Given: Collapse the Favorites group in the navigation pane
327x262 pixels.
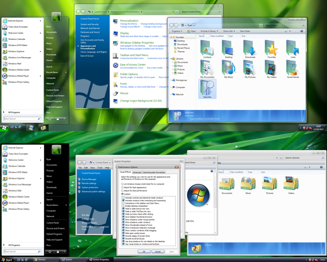Looking at the screenshot, I should point(171,37).
